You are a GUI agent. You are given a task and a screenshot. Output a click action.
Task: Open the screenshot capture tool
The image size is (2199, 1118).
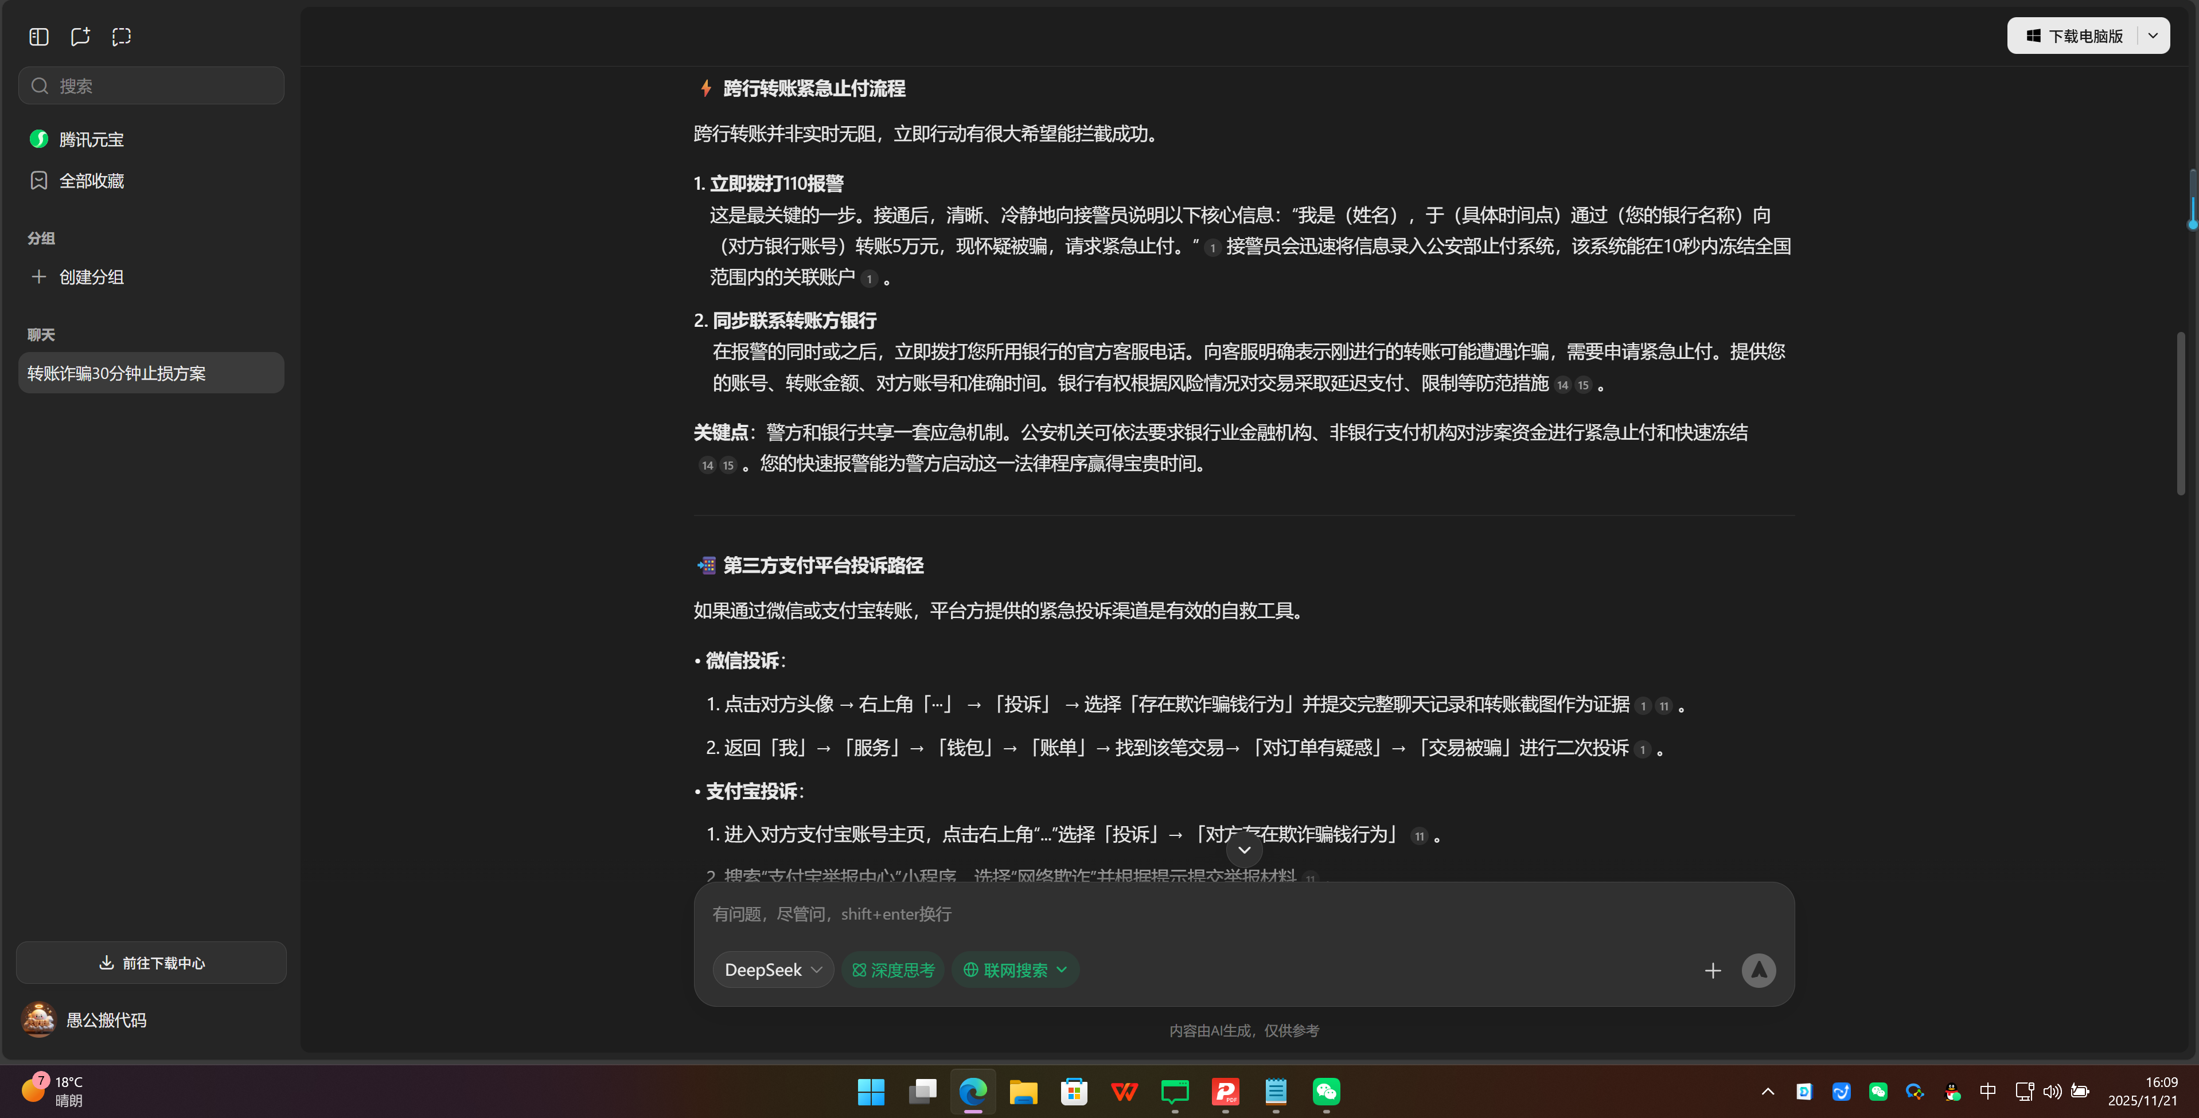click(121, 37)
